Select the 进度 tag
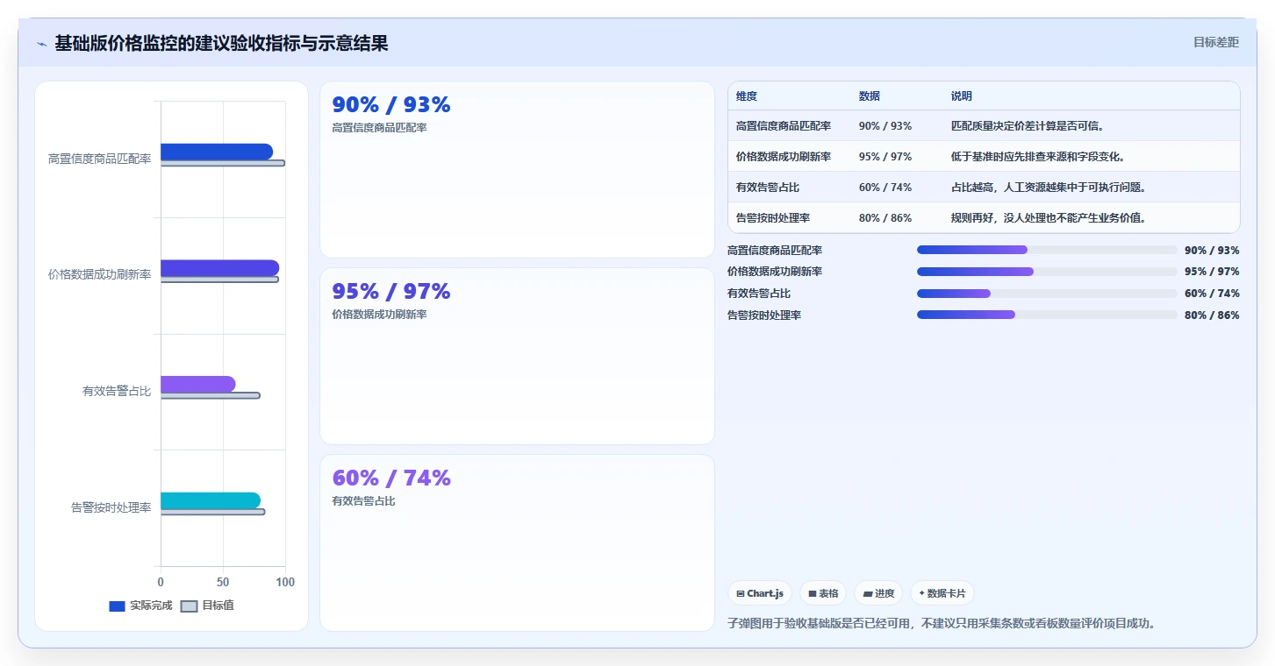The width and height of the screenshot is (1275, 666). pos(878,593)
